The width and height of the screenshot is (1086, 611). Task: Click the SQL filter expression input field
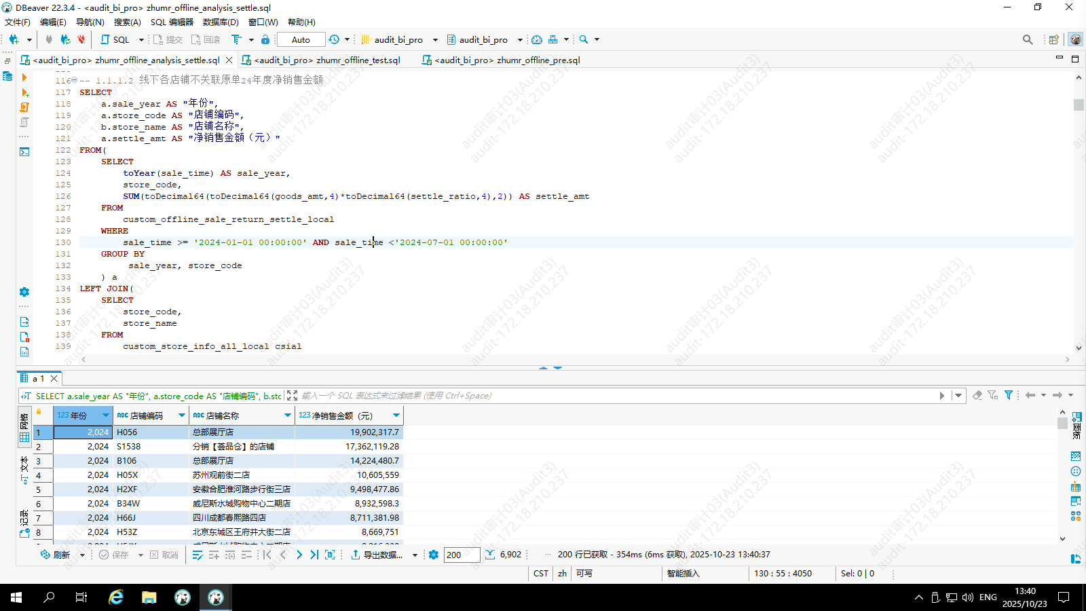click(611, 395)
